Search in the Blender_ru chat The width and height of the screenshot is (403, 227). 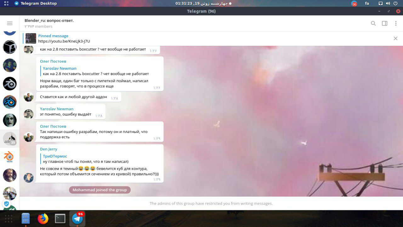[373, 23]
